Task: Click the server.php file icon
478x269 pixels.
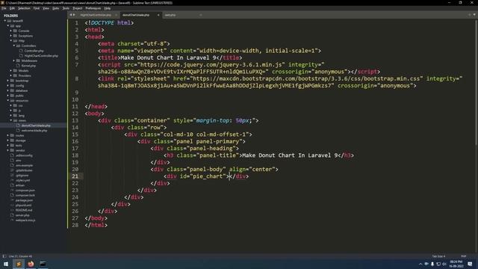Action: click(x=12, y=215)
